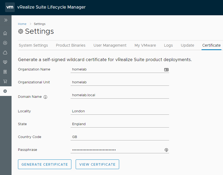The width and height of the screenshot is (223, 175).
Task: Click the create environment plus icon
Action: pyautogui.click(x=5, y=43)
